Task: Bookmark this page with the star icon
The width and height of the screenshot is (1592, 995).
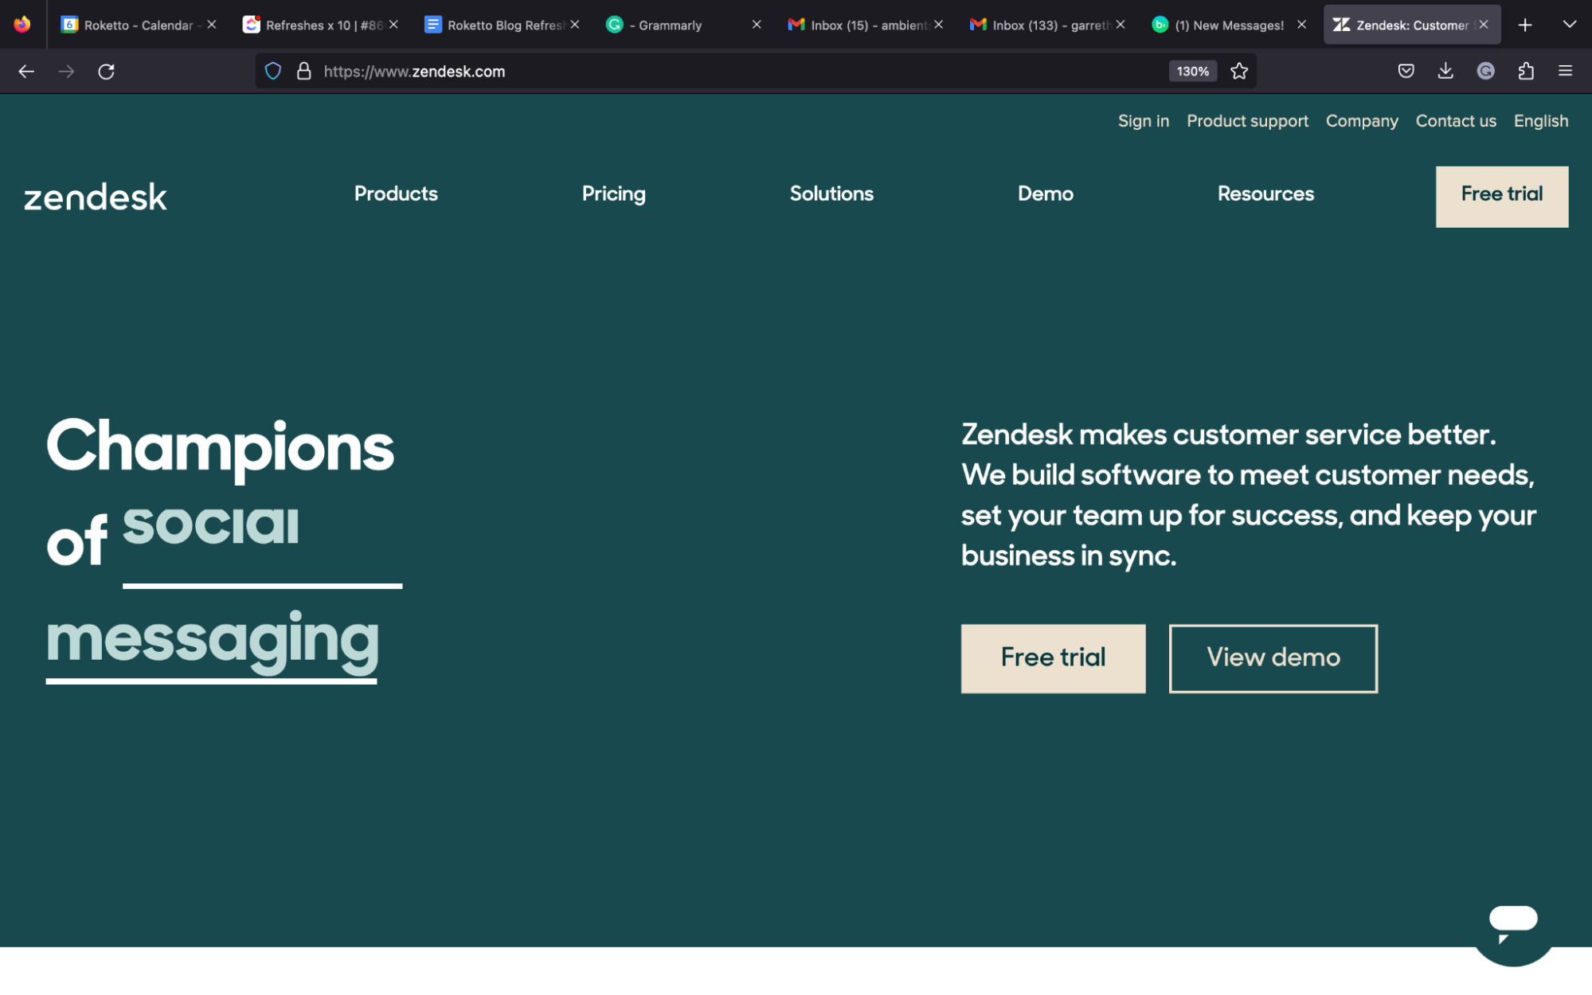Action: coord(1239,71)
